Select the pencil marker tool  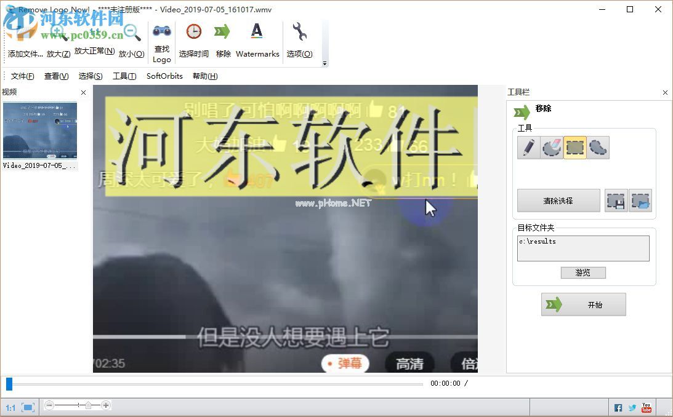[528, 147]
